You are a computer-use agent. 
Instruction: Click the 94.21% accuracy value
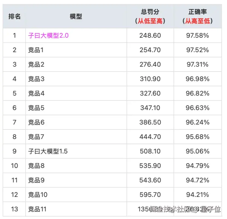click(197, 195)
